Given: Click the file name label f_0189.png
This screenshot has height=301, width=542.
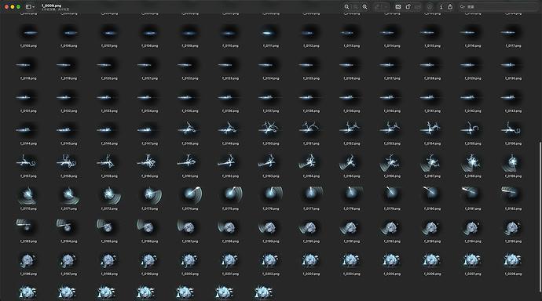Looking at the screenshot, I should pyautogui.click(x=271, y=241).
